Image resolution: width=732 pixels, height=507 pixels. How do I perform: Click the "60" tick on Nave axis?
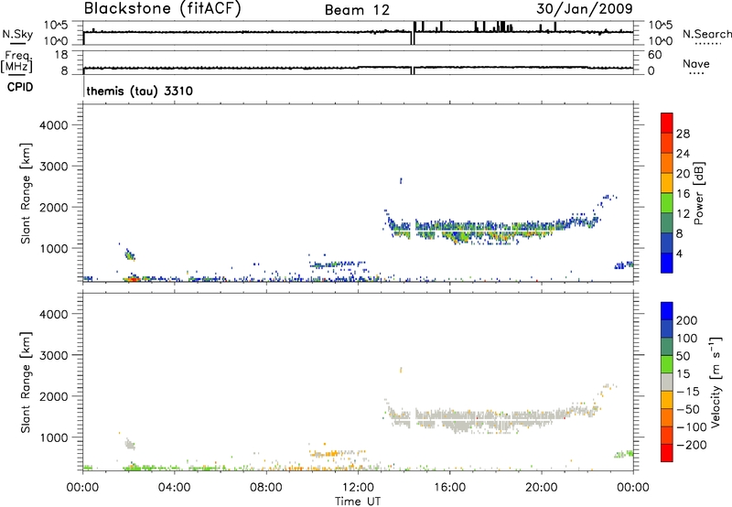click(654, 55)
